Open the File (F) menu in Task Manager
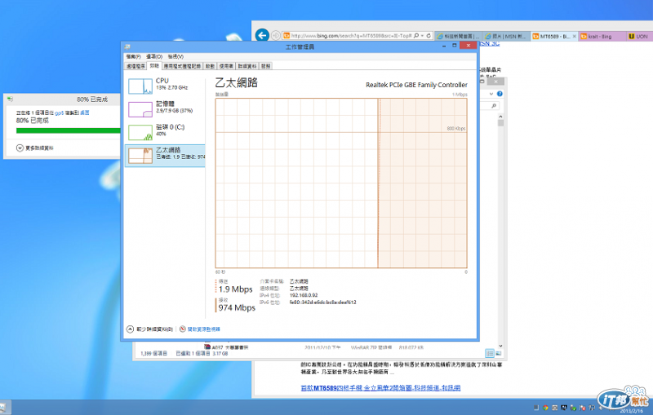This screenshot has height=415, width=653. [133, 56]
